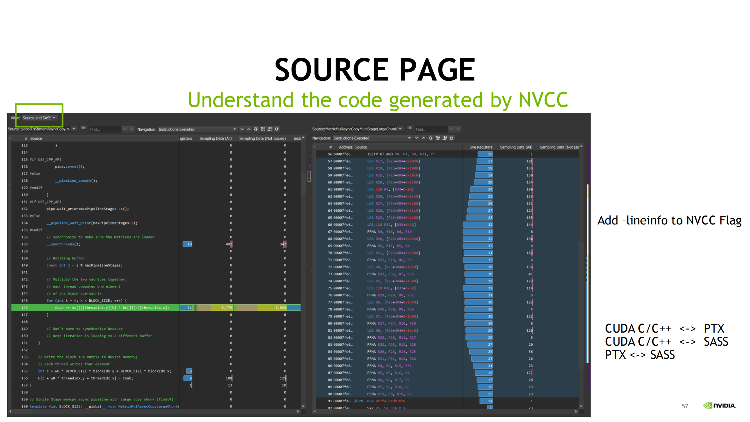Image resolution: width=750 pixels, height=422 pixels.
Task: Click left panel jump-to-highest-value arrow icon
Action: coord(256,129)
